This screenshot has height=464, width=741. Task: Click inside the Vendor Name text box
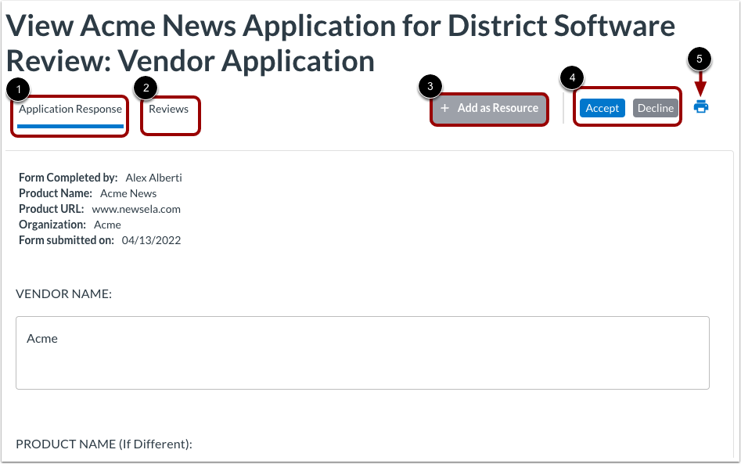point(362,353)
